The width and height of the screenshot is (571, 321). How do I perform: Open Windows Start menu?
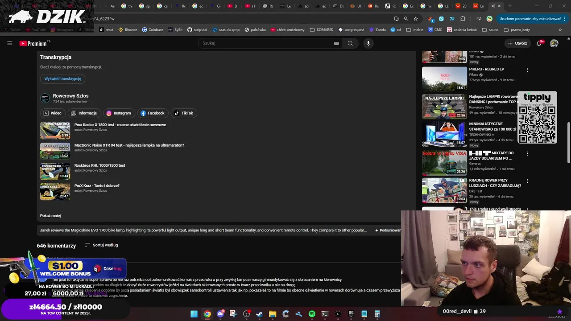(x=194, y=314)
